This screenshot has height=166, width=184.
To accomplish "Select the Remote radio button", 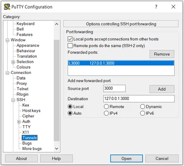I will click(106, 107).
